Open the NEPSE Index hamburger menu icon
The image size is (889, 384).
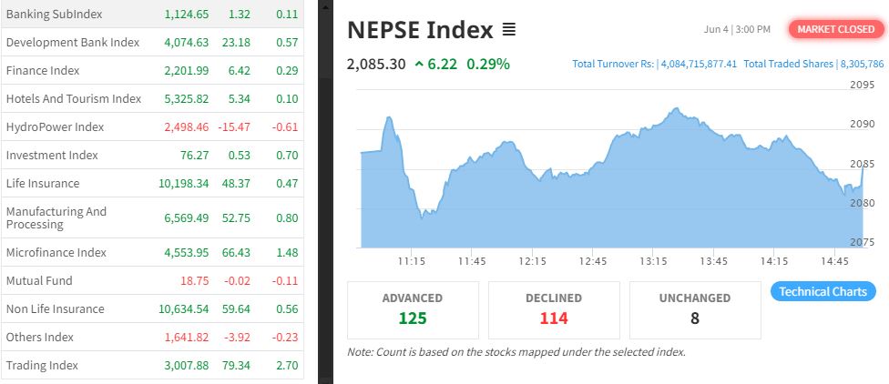(x=509, y=30)
